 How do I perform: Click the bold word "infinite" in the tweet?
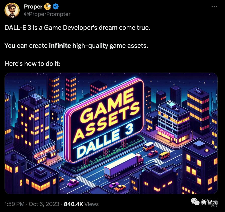click(60, 46)
